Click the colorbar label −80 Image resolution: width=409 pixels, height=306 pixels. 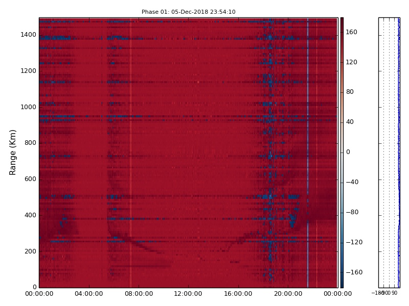coord(352,212)
